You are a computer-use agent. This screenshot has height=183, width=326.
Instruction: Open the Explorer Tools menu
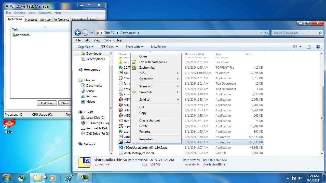(x=108, y=40)
